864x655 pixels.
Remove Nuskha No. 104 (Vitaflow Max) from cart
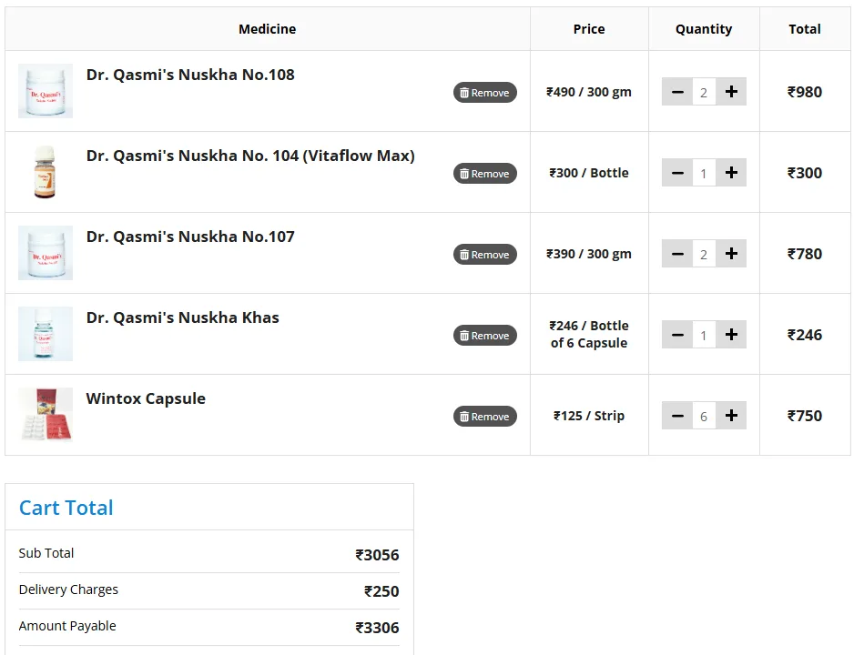pyautogui.click(x=484, y=174)
